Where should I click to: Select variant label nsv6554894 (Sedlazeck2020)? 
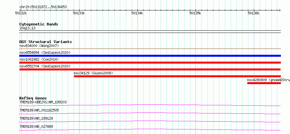coord(45,52)
